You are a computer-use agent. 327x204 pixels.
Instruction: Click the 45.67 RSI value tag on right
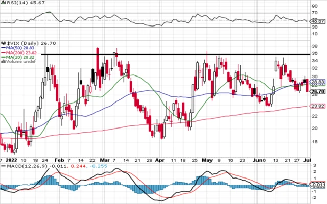tap(319, 21)
